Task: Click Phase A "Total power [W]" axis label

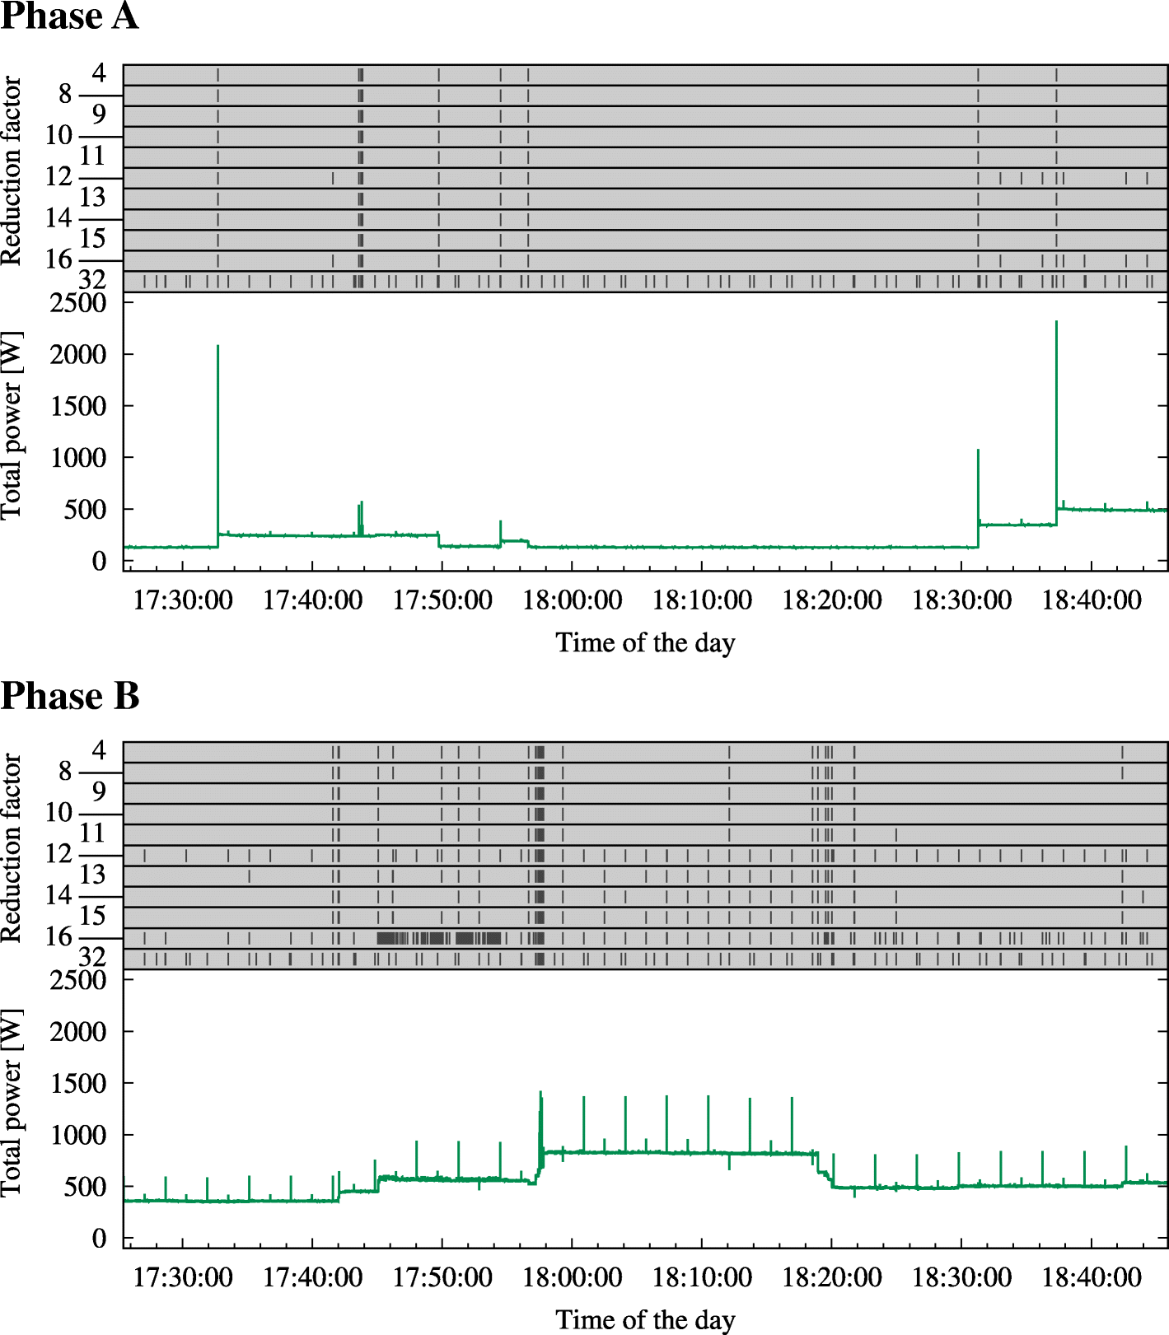Action: 11,425
